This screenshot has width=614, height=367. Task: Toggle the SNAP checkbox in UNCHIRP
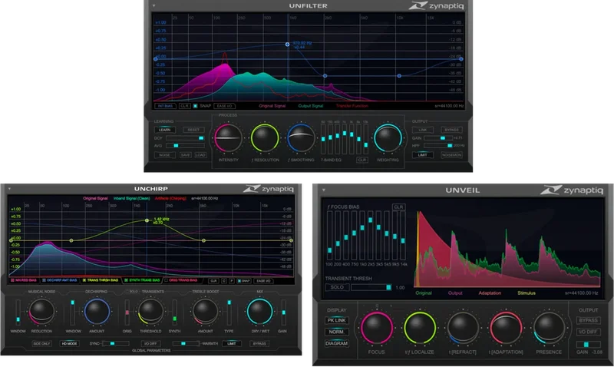[x=239, y=281]
